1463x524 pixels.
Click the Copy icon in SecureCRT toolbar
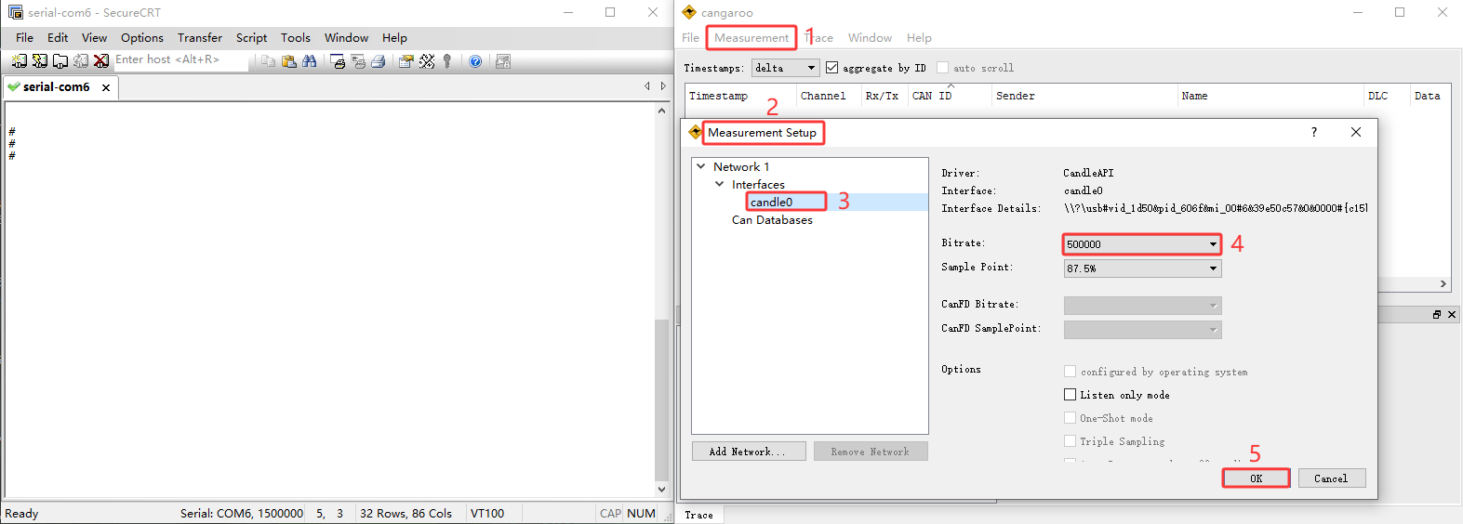pyautogui.click(x=268, y=61)
